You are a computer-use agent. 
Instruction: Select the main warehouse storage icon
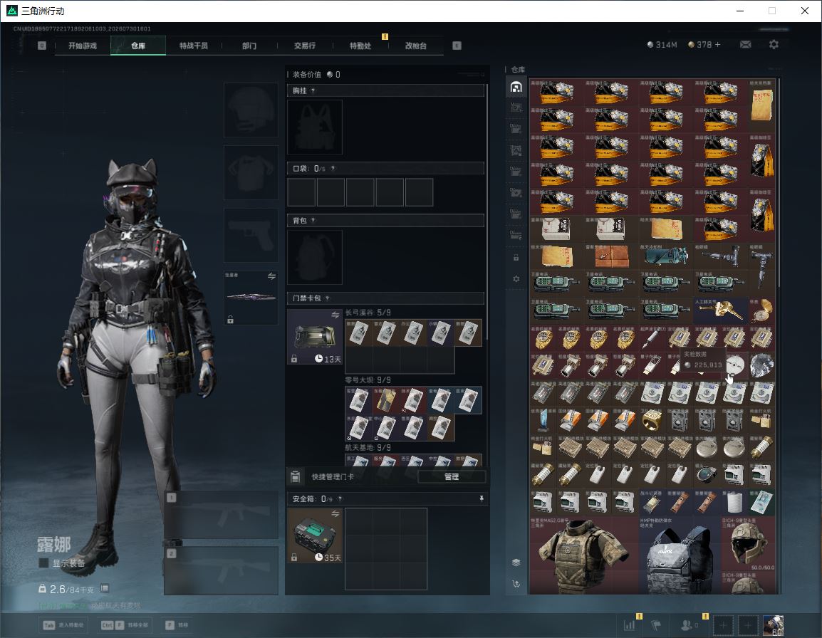(x=516, y=86)
